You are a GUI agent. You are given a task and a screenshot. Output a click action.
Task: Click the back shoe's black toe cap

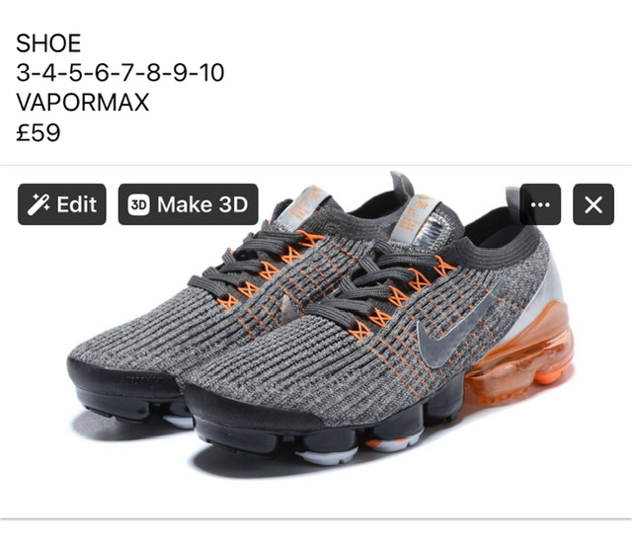pyautogui.click(x=122, y=377)
